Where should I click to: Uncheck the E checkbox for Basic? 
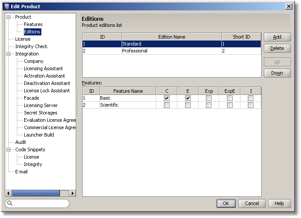click(x=188, y=98)
